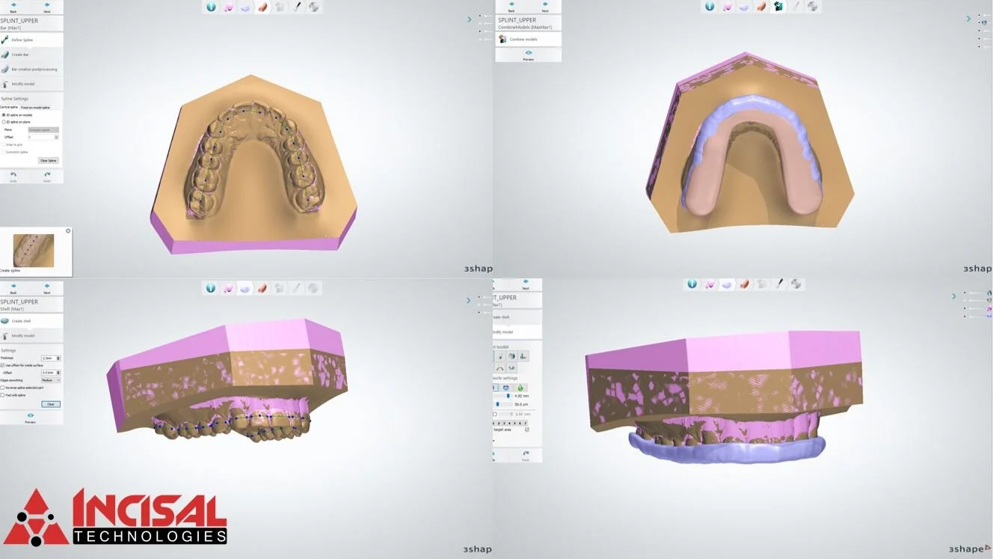Click the sculpt knife icon above the Bar view

tap(297, 7)
